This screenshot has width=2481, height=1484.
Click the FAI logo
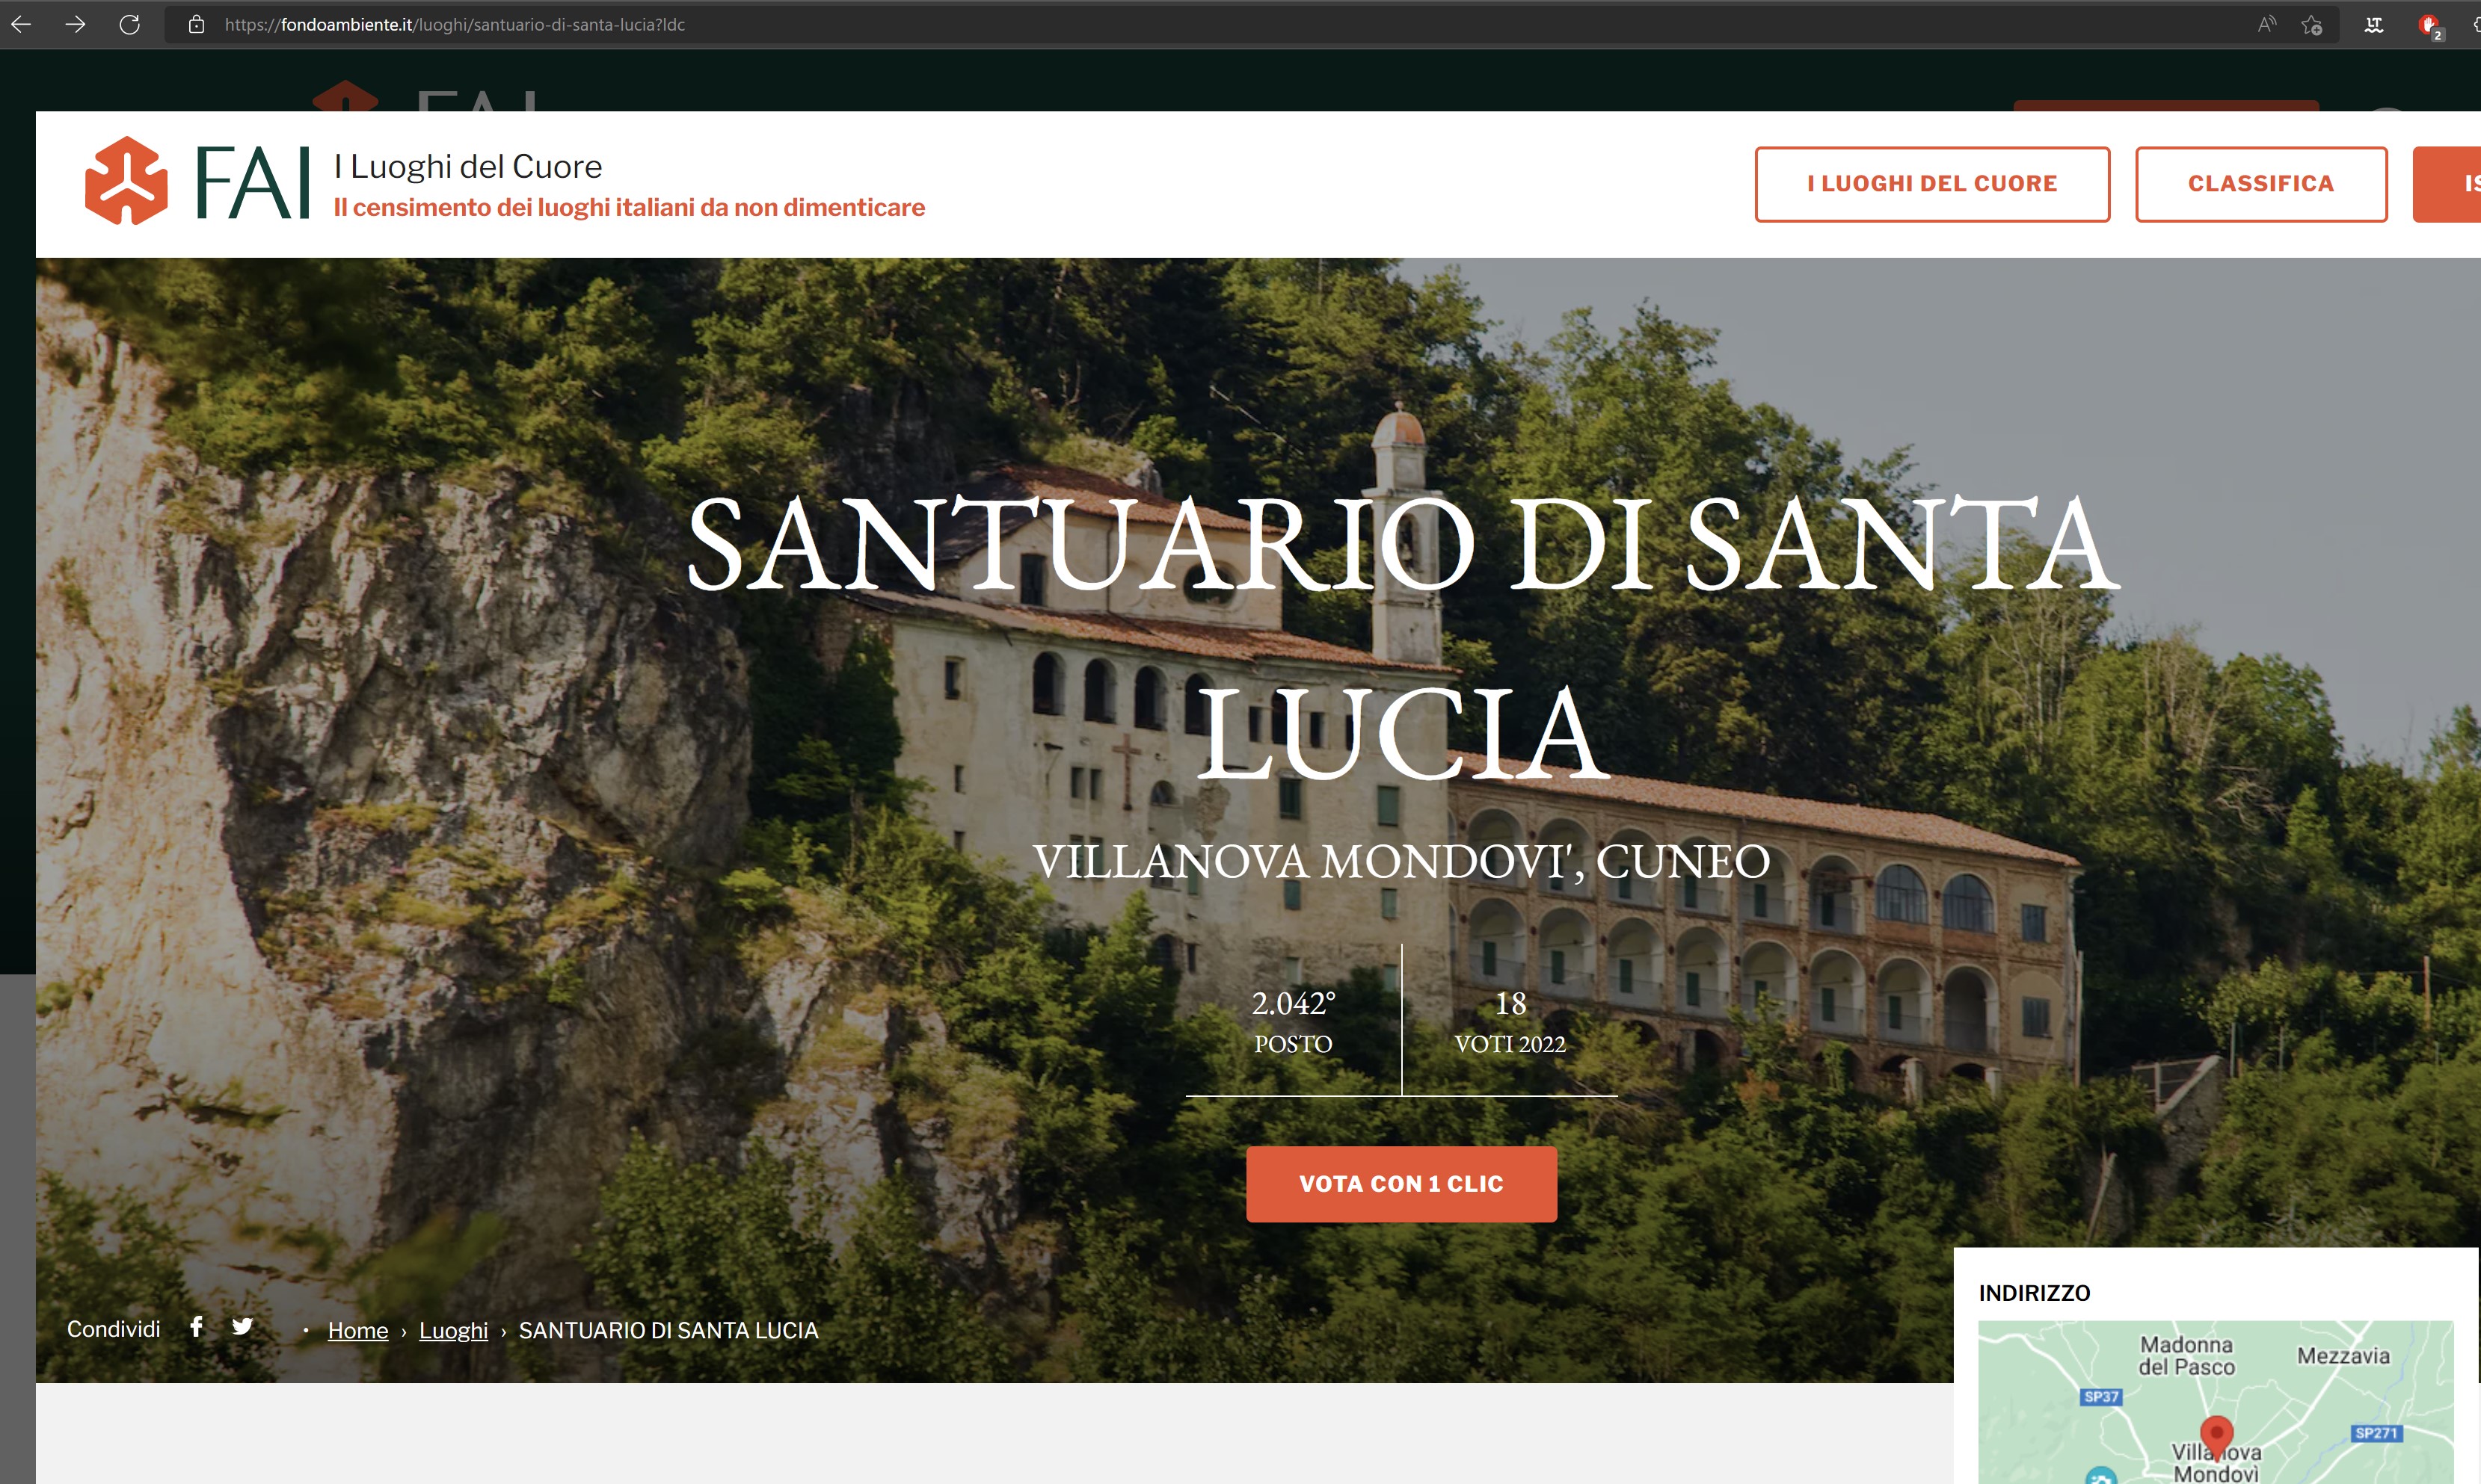pyautogui.click(x=198, y=181)
